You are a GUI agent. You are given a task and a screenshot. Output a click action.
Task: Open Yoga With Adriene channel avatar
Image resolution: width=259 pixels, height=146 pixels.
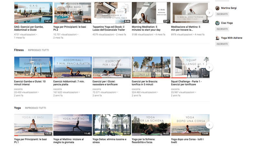(217, 38)
